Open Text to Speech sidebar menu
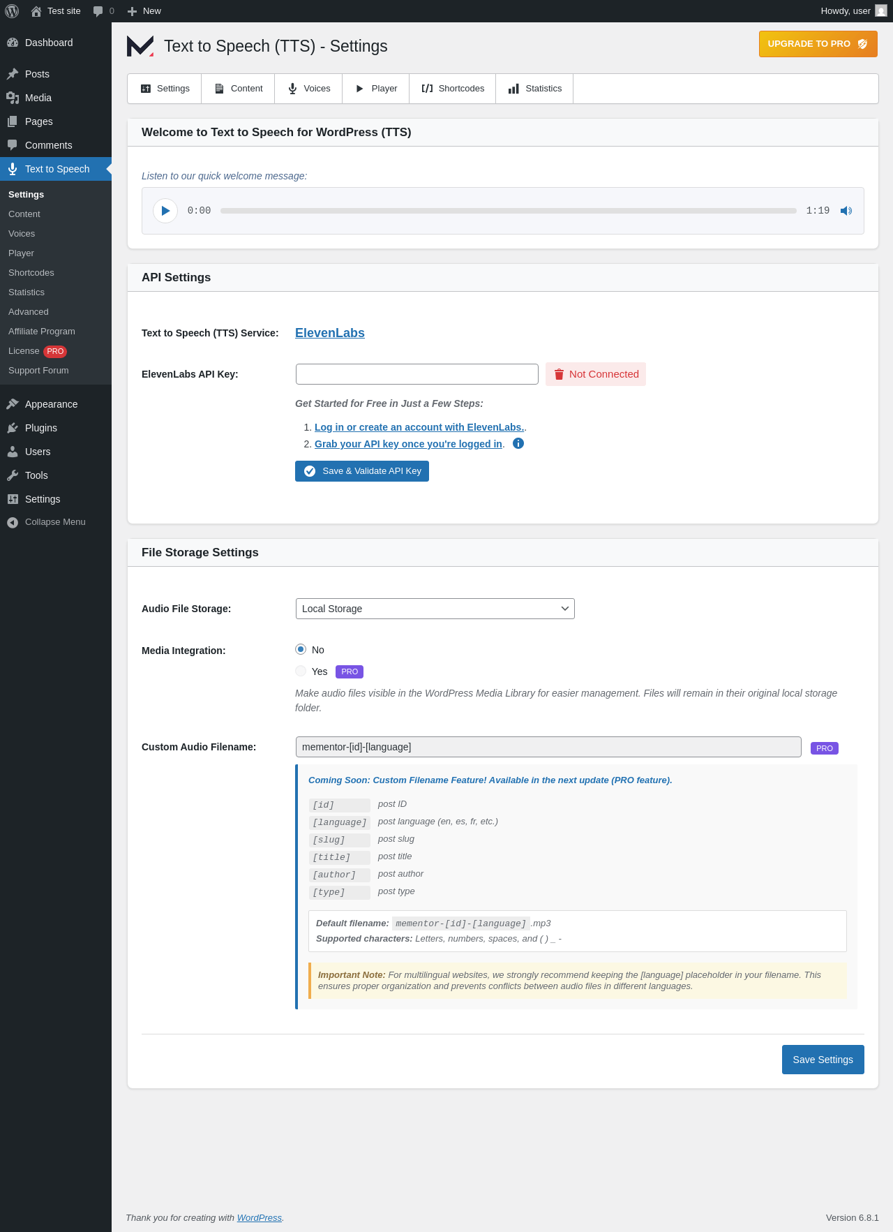The width and height of the screenshot is (893, 1232). click(x=56, y=169)
